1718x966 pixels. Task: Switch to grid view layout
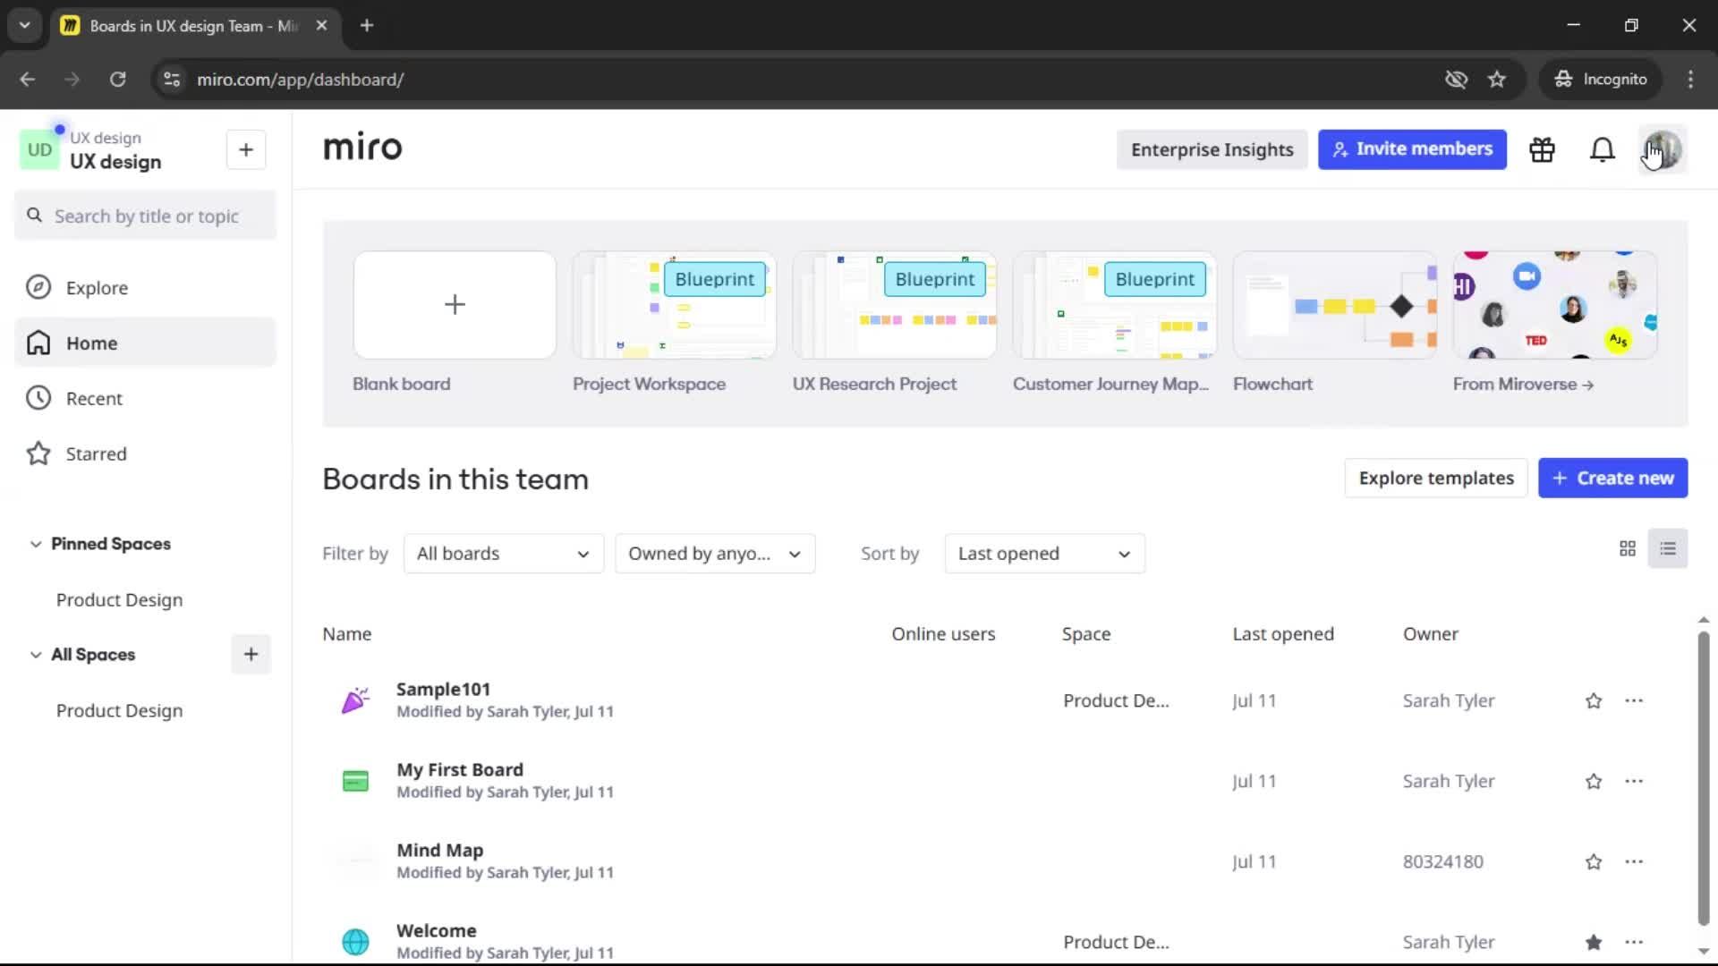1628,548
